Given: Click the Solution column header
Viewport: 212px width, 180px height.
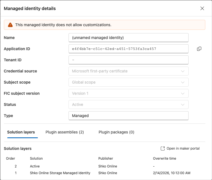Looking at the screenshot, I should pos(36,159).
